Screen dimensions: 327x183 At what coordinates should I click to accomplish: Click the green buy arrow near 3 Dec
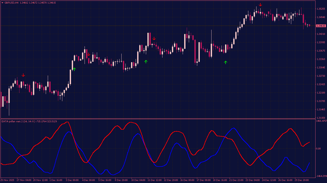pyautogui.click(x=74, y=69)
